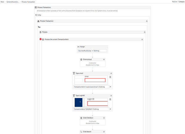Click the Process Transaction try-catch icon

point(38,21)
